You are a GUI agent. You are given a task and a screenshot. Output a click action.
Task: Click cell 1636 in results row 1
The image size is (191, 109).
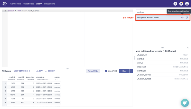tap(13, 83)
